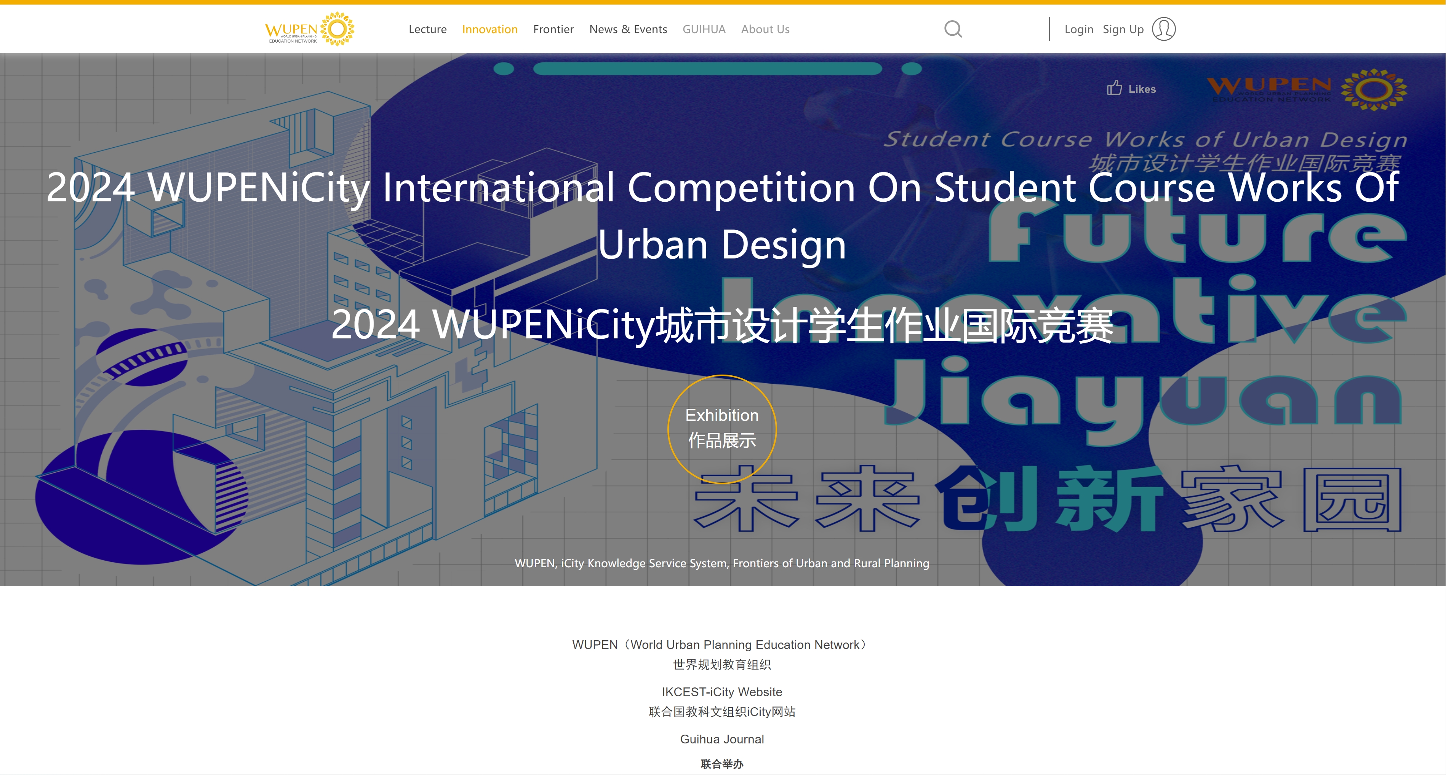This screenshot has height=775, width=1446.
Task: Navigate to About Us
Action: pos(765,29)
